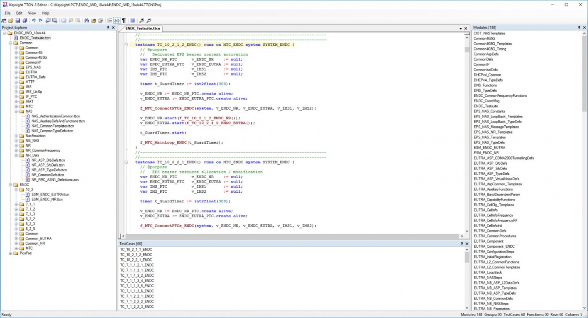The width and height of the screenshot is (588, 318).
Task: Select TC_7_1_1_2_1_ENDC in the TestCases list
Action: pyautogui.click(x=136, y=265)
